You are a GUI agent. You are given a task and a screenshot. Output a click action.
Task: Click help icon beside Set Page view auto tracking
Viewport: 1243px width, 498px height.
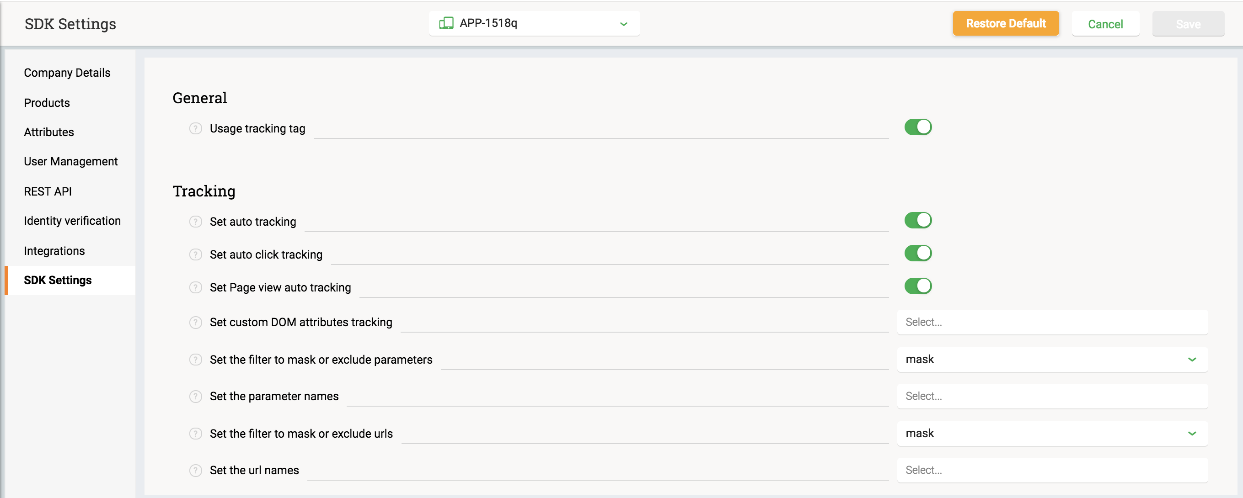pos(195,287)
